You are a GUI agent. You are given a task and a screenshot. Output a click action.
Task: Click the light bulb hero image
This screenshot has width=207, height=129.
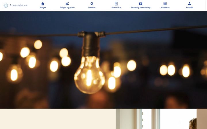pyautogui.click(x=103, y=60)
